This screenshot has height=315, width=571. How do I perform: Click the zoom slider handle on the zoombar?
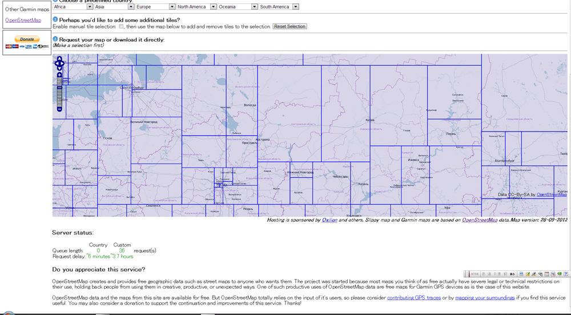pyautogui.click(x=59, y=87)
